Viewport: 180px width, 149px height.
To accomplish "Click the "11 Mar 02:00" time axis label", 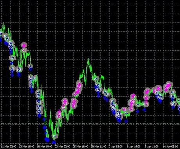I will click(x=9, y=147).
